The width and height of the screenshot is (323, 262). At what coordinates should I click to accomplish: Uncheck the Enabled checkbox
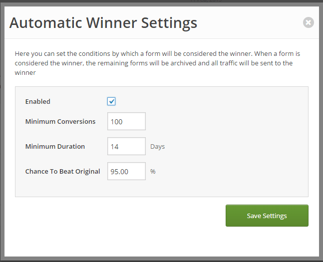[111, 101]
